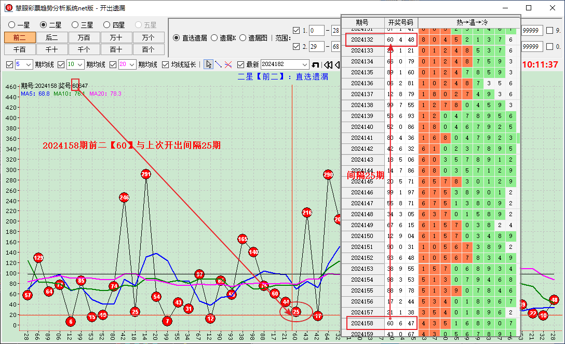This screenshot has width=565, height=344.
Task: Expand the 20-period moving average dropdown
Action: coord(131,65)
